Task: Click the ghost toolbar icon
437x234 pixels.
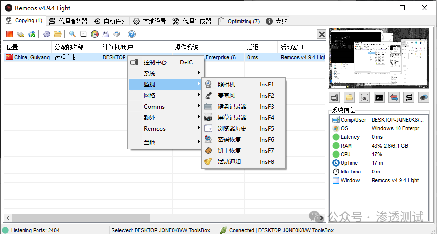Action: 106,34
